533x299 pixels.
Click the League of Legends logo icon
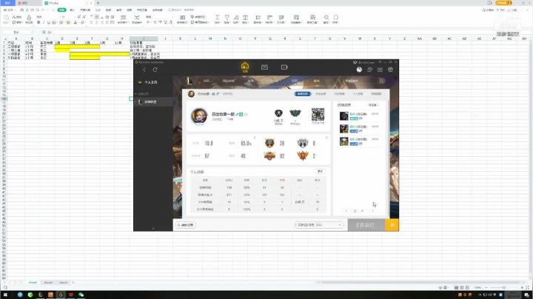click(190, 81)
